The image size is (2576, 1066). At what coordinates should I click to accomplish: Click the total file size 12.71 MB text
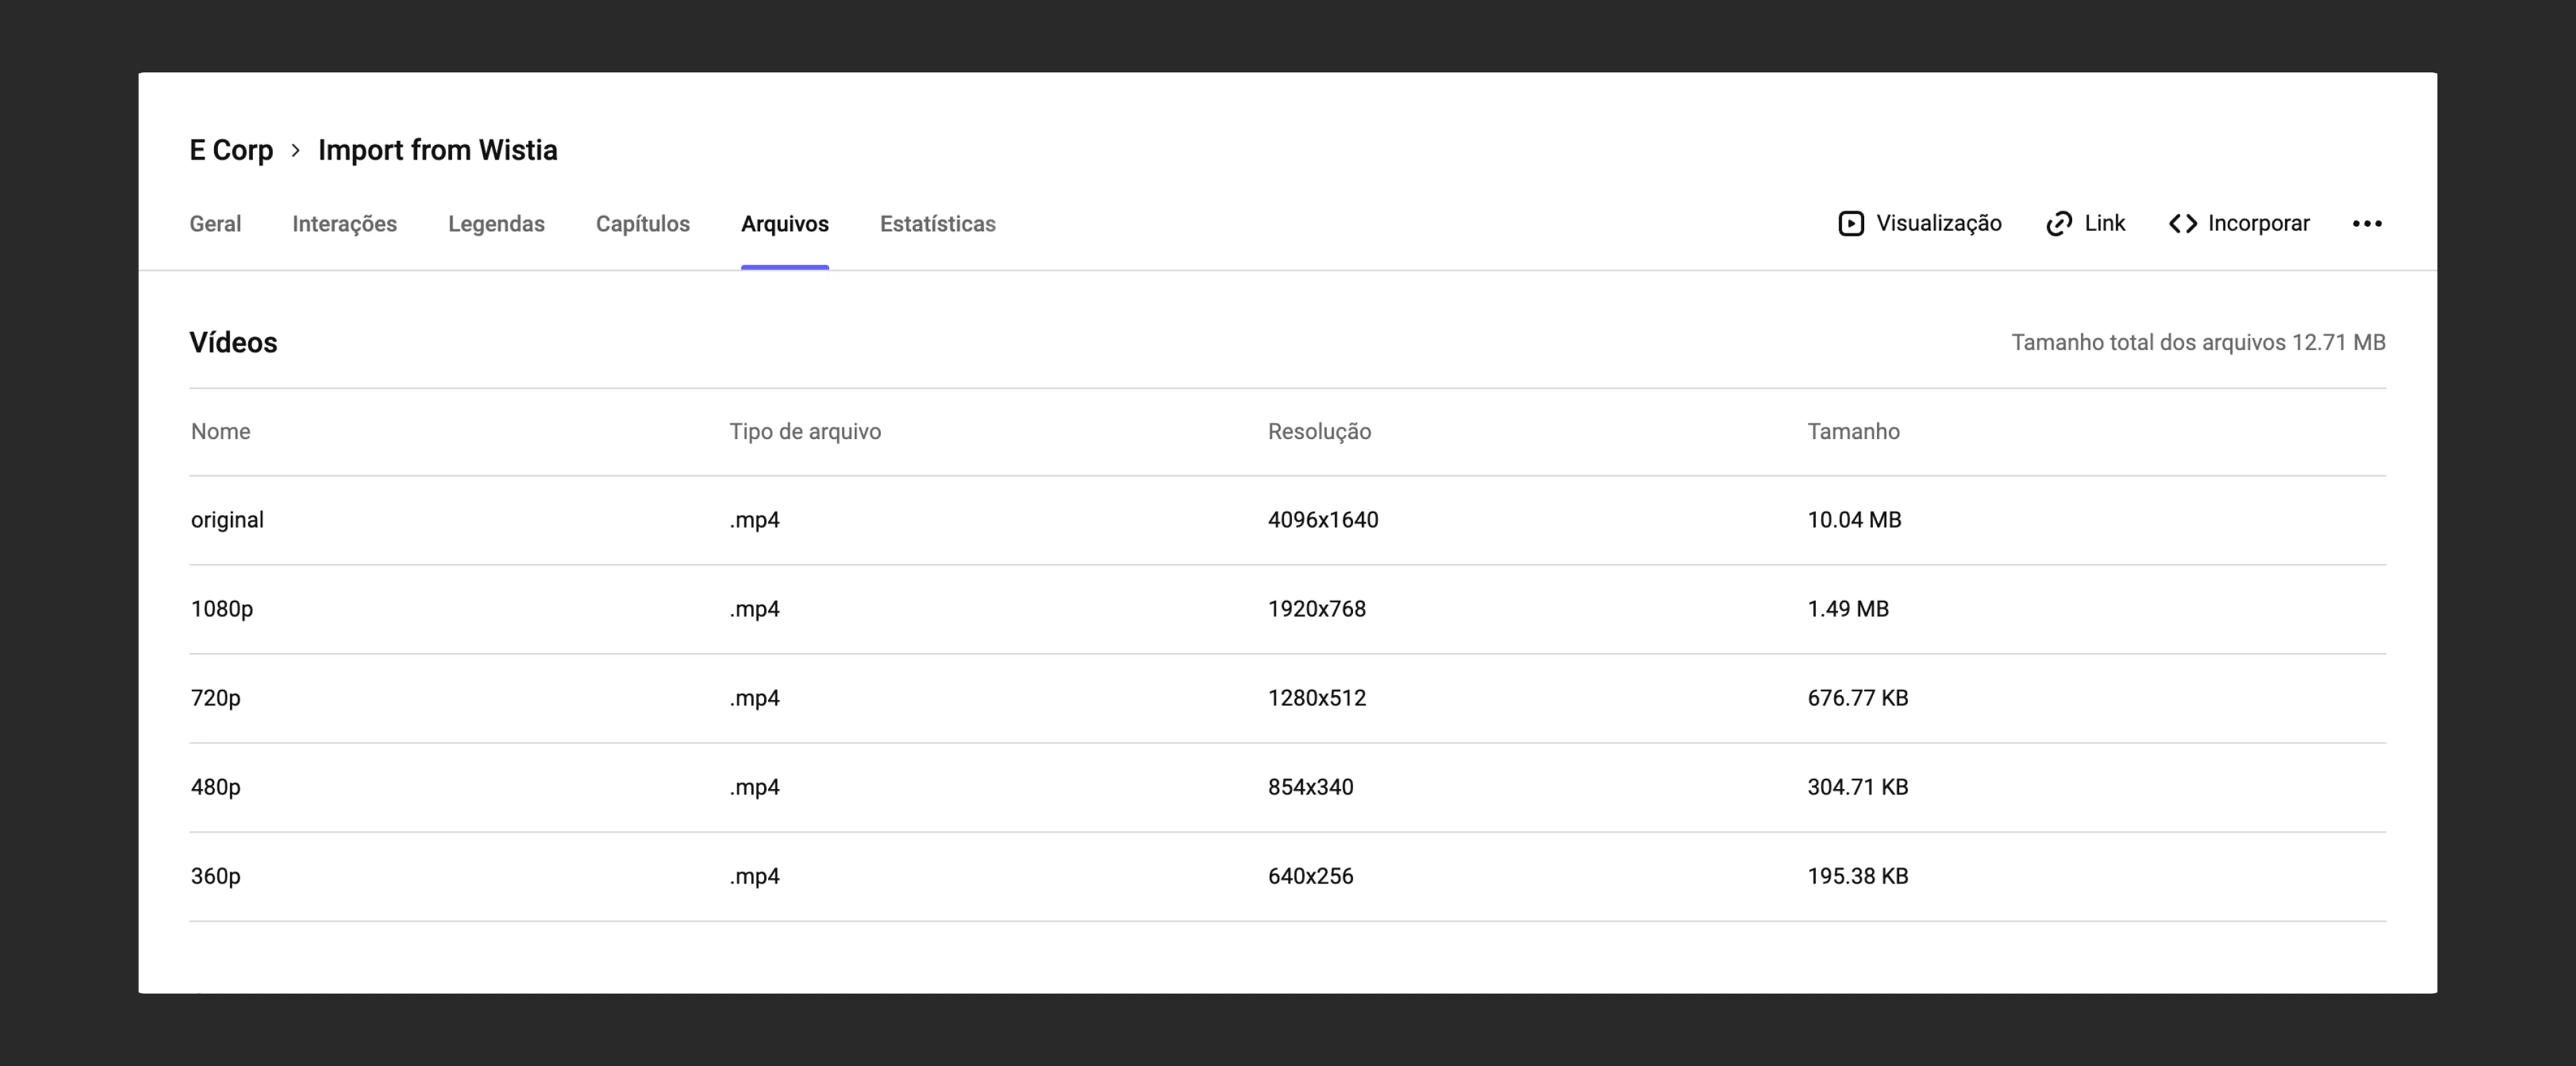2198,343
